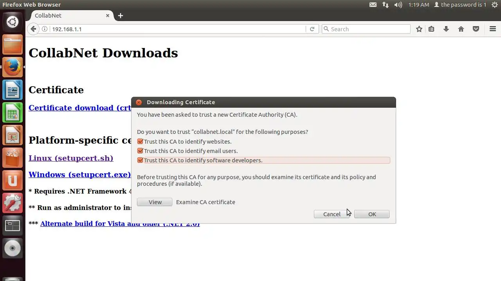Open the mail indicator in top panel

click(373, 5)
